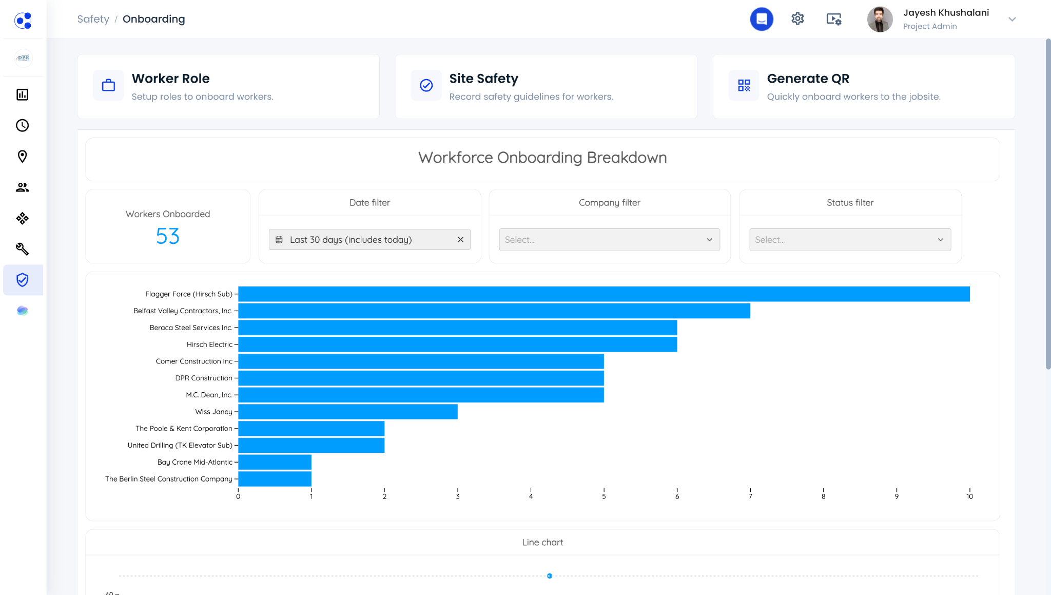This screenshot has height=595, width=1051.
Task: Click the Worker Role briefcase icon
Action: point(108,85)
